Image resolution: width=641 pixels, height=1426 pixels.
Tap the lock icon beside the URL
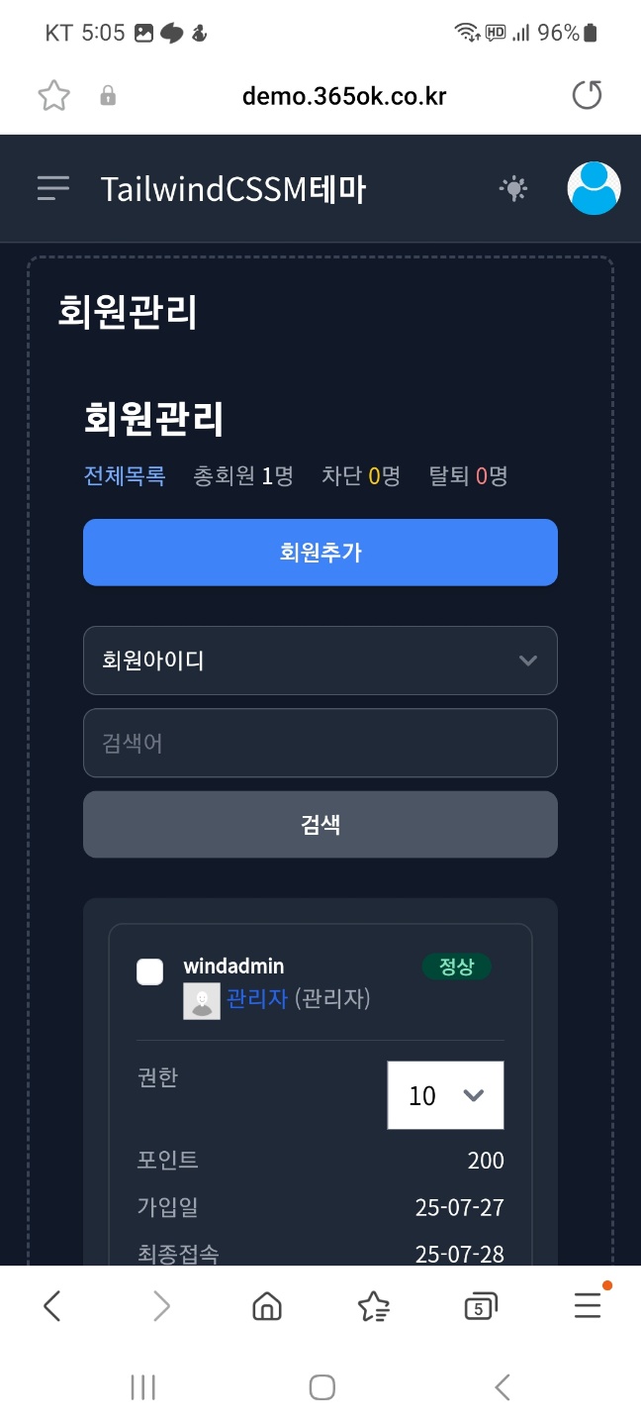(109, 95)
